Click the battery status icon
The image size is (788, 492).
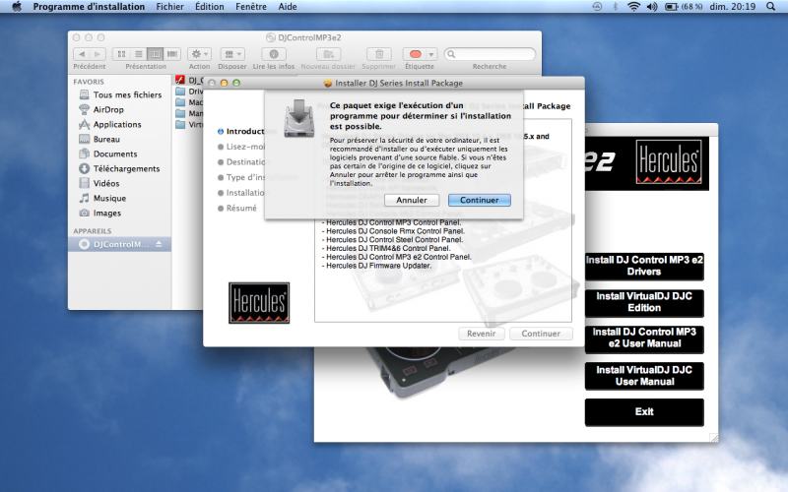[672, 7]
